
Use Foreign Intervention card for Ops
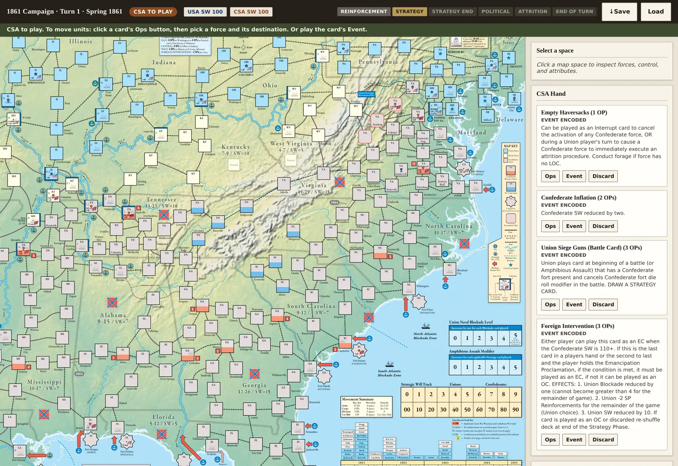point(550,440)
